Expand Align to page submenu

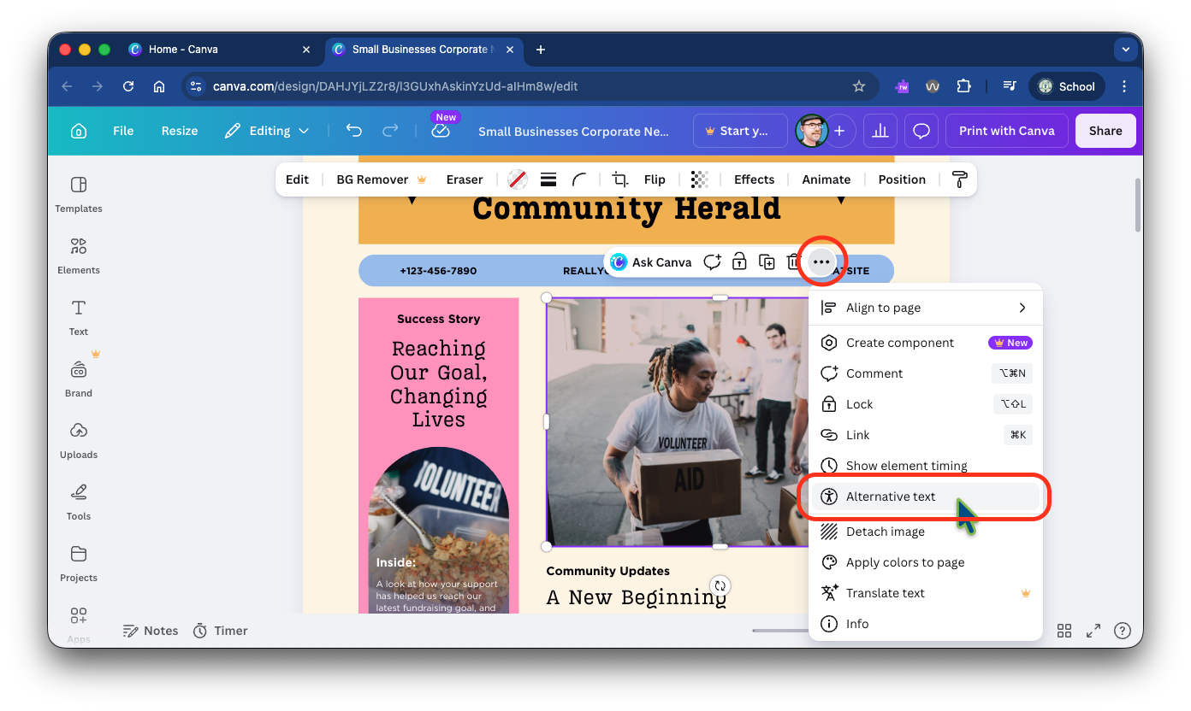[x=926, y=308]
